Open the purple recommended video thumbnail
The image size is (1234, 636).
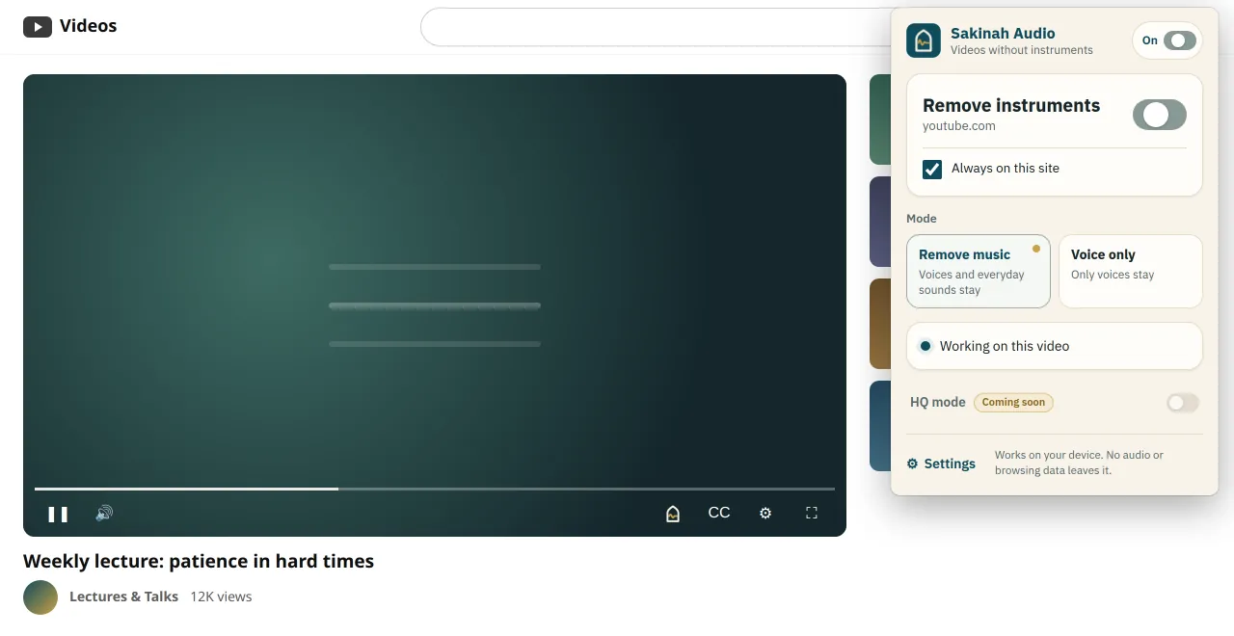click(x=879, y=222)
